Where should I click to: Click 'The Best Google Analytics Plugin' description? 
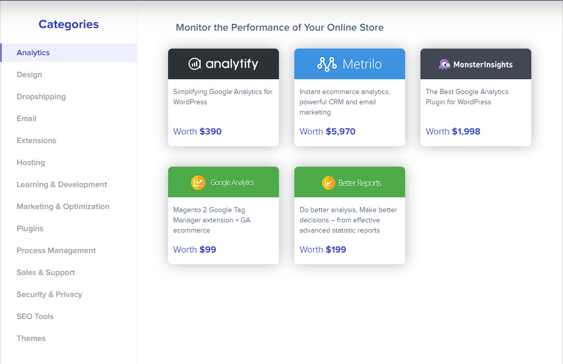[467, 97]
